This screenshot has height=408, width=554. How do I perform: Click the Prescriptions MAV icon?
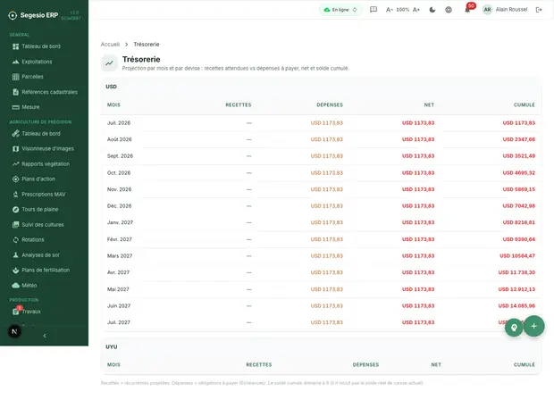[x=15, y=194]
